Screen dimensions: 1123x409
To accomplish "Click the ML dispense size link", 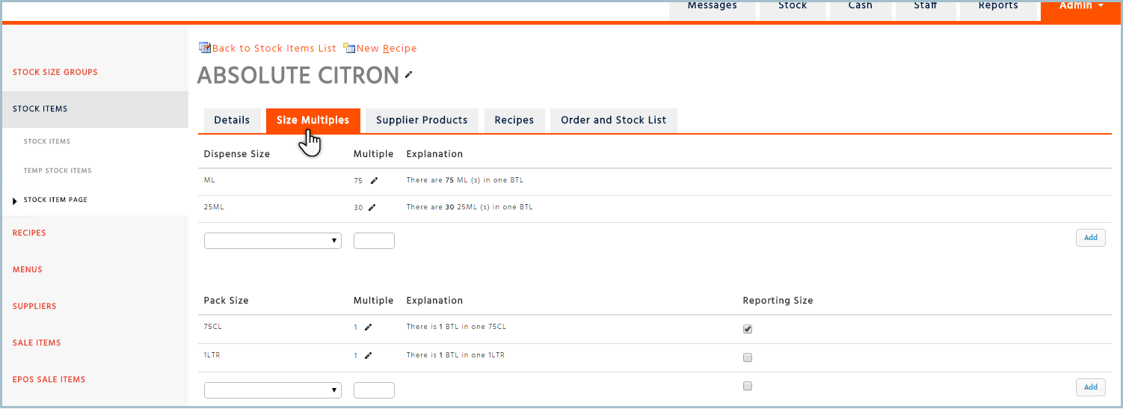I will [209, 180].
